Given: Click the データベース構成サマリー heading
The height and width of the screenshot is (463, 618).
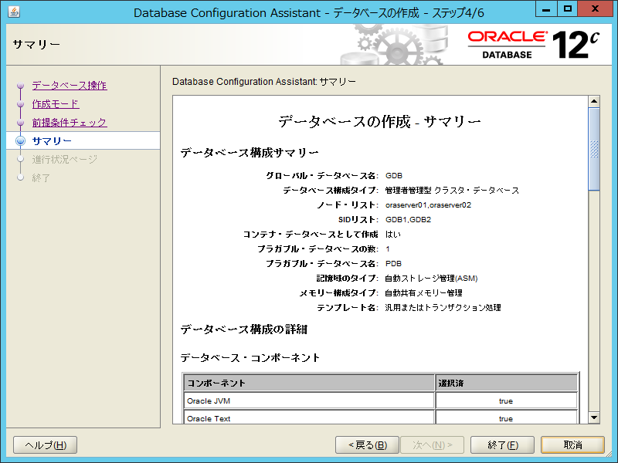Looking at the screenshot, I should (250, 152).
